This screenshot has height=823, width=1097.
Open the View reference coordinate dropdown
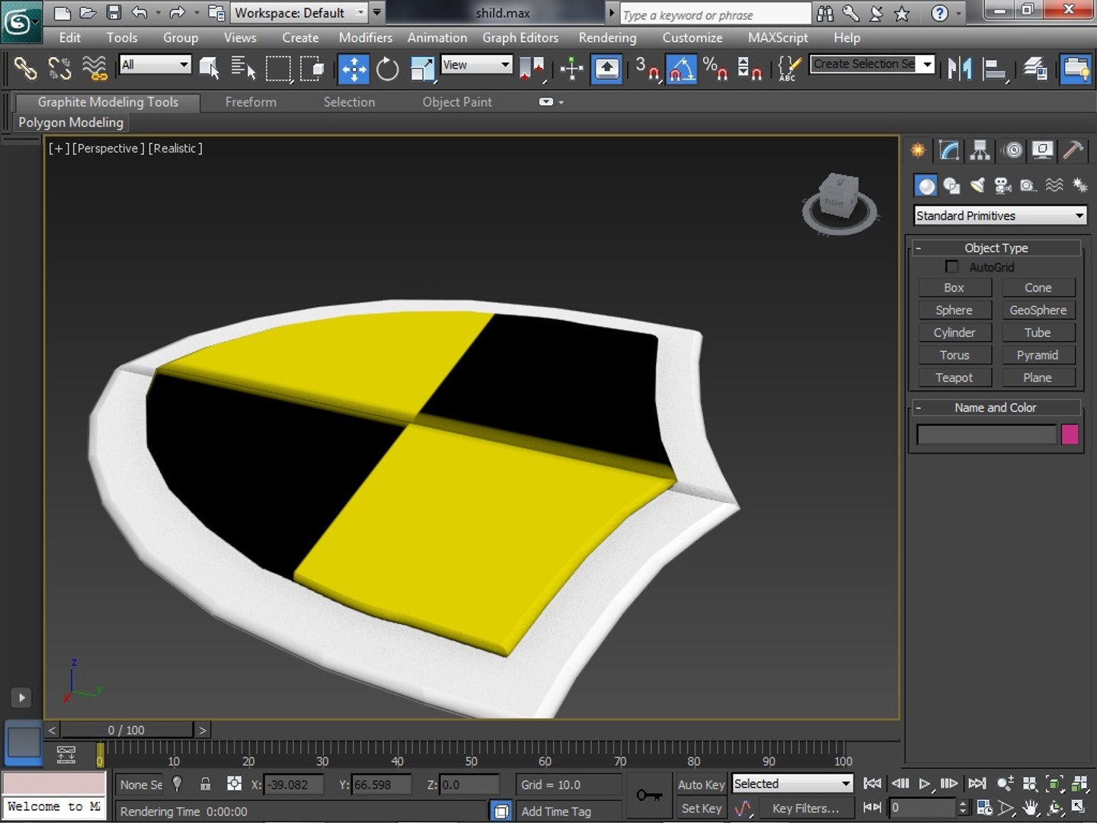point(477,65)
